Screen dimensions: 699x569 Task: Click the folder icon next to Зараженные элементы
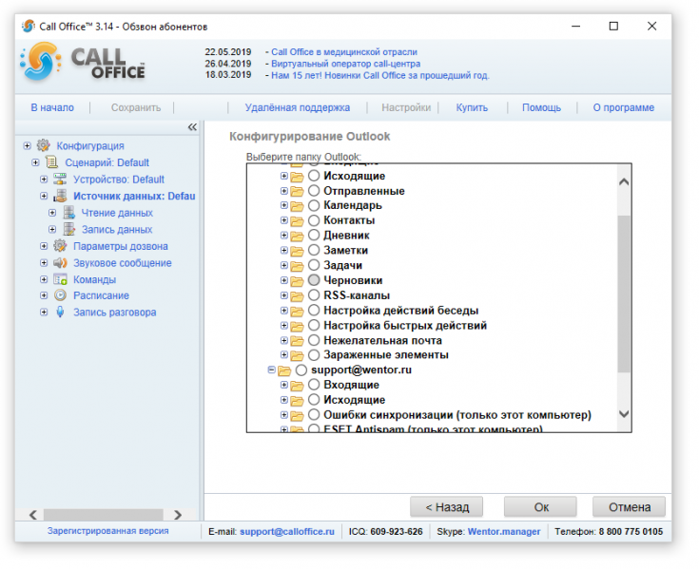[297, 355]
